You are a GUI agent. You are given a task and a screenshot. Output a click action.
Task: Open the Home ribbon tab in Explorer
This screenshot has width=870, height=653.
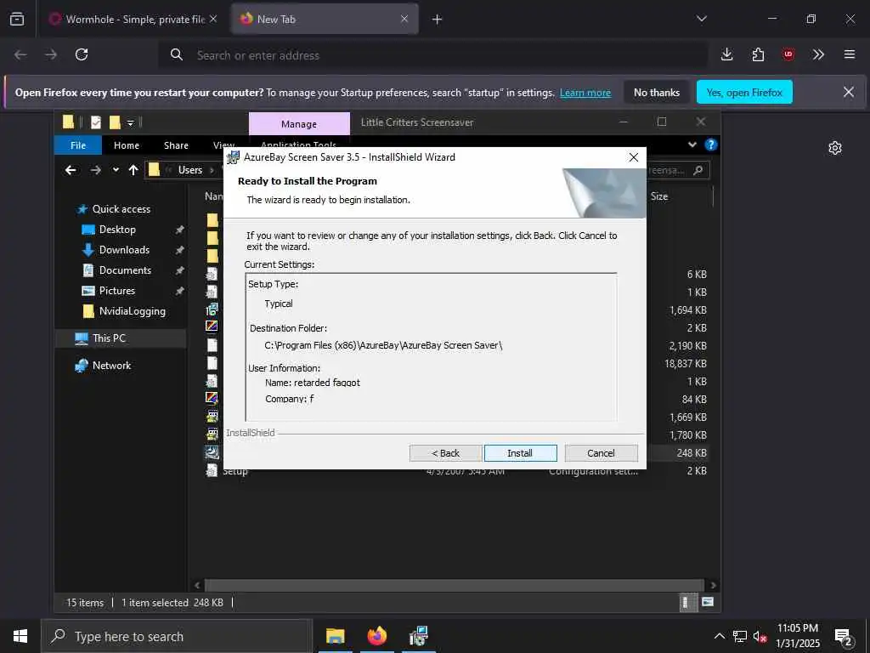point(127,145)
